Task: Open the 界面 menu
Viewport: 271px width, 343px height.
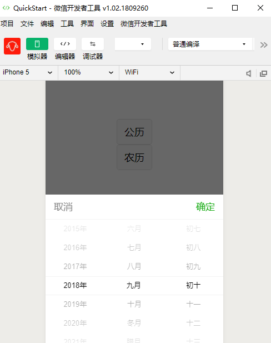Action: tap(87, 23)
